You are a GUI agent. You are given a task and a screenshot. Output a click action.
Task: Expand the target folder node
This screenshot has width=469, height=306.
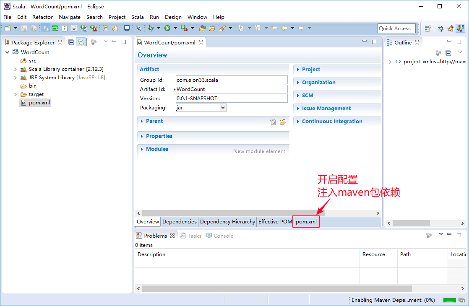15,94
